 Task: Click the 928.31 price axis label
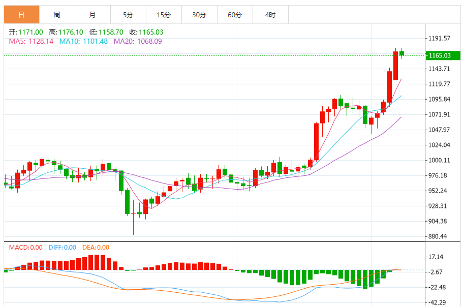pyautogui.click(x=438, y=206)
